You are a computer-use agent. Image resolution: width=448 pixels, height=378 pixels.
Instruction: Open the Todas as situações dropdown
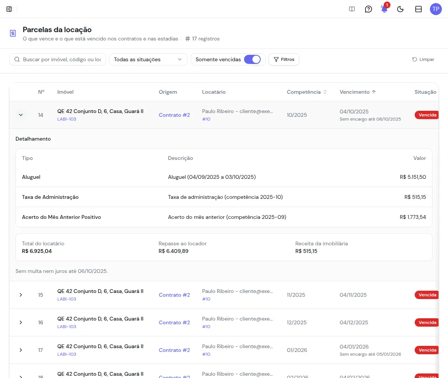[148, 59]
